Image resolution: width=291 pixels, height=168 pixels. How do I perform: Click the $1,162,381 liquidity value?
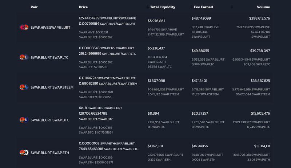click(155, 146)
